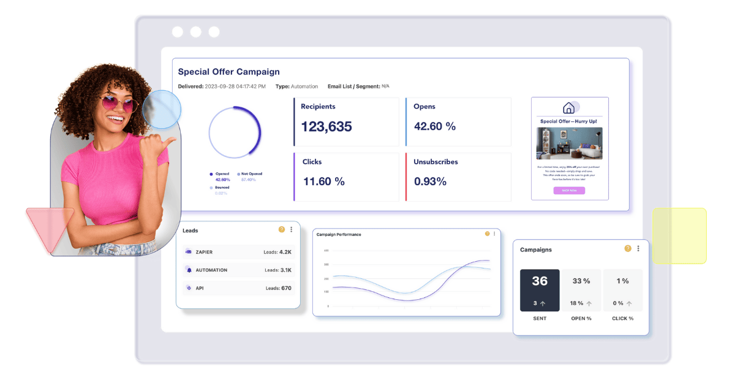The width and height of the screenshot is (735, 385).
Task: Toggle the Opened legend item
Action: 220,174
